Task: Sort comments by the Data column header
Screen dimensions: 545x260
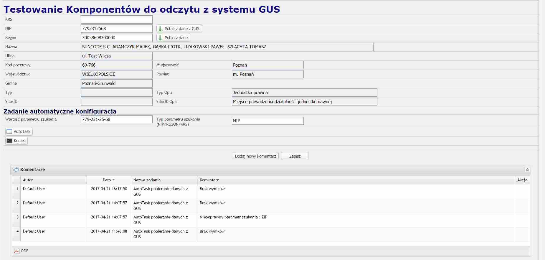Action: (x=109, y=180)
